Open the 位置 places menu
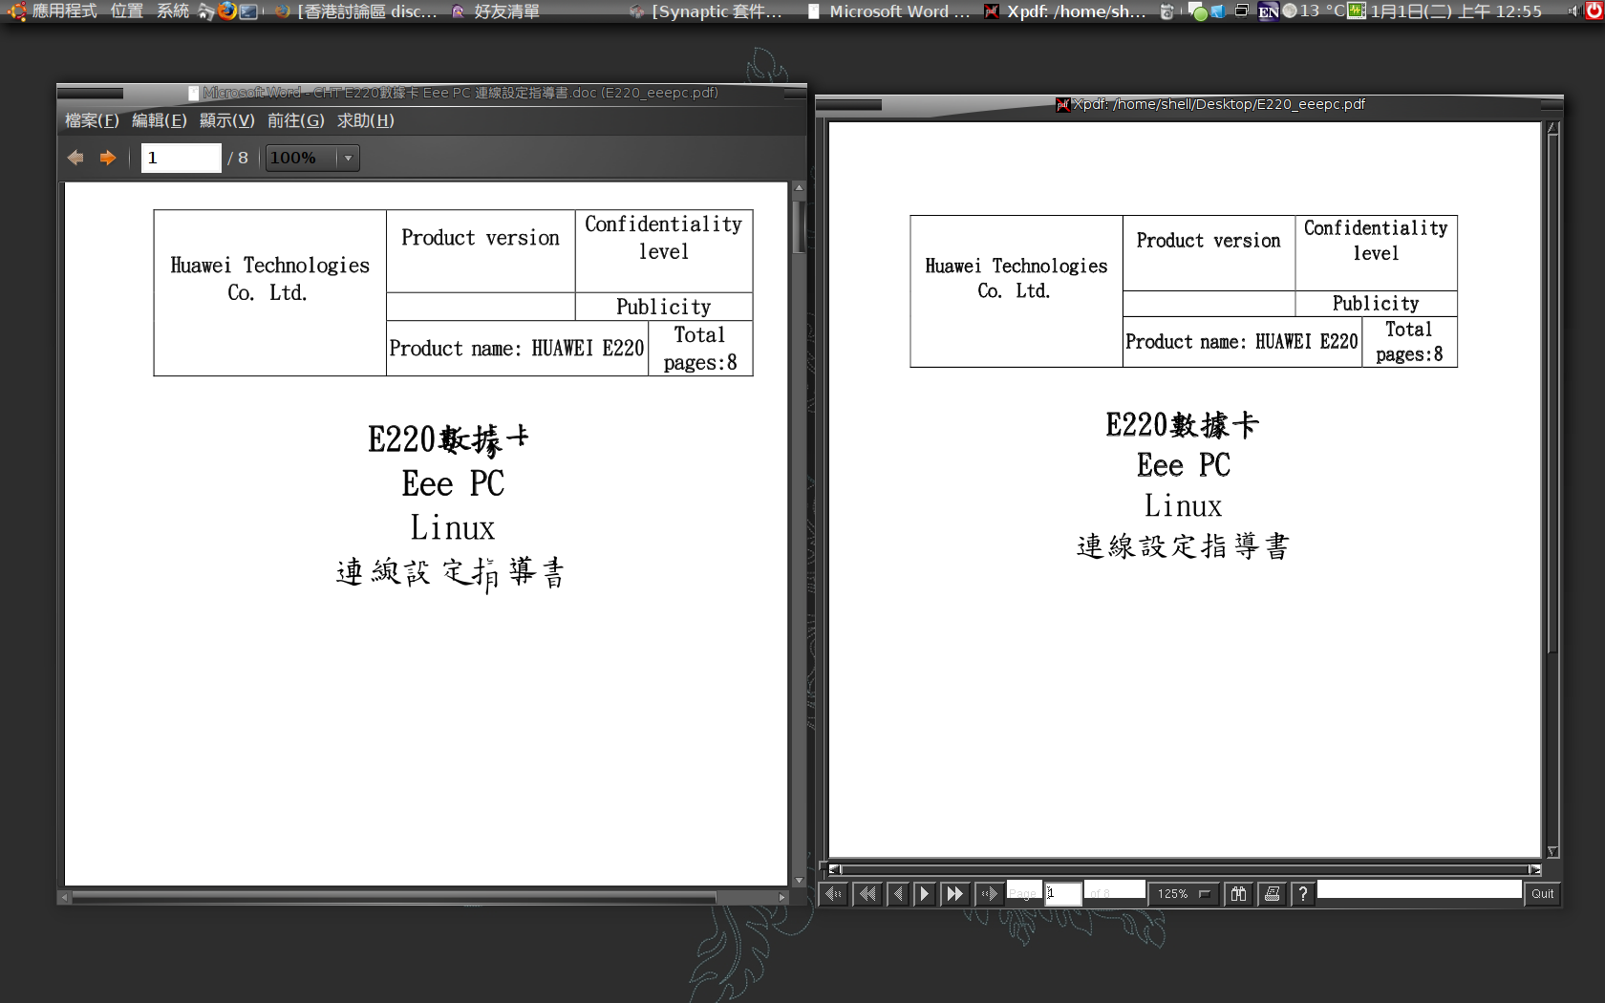This screenshot has width=1605, height=1003. (x=126, y=11)
